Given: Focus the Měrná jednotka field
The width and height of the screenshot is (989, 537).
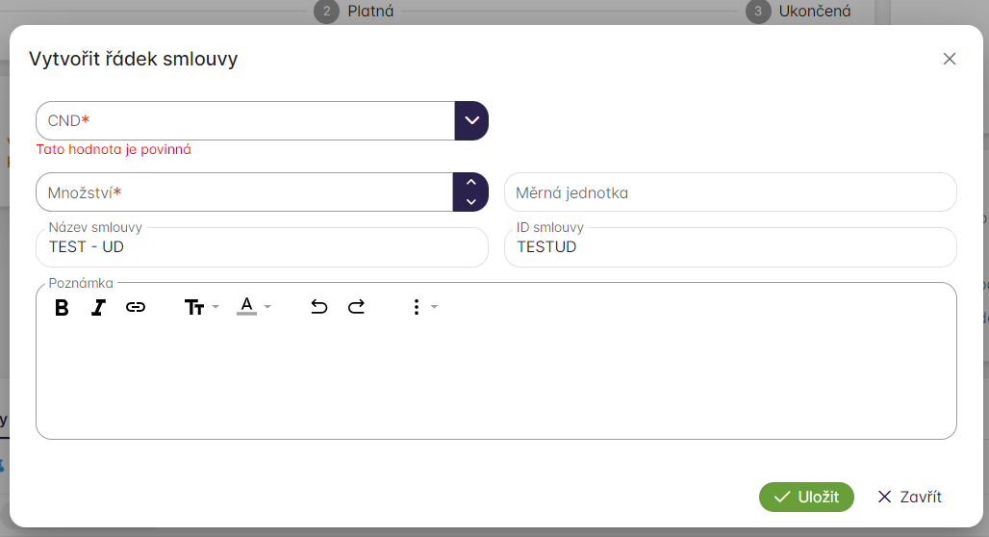Looking at the screenshot, I should tap(730, 192).
